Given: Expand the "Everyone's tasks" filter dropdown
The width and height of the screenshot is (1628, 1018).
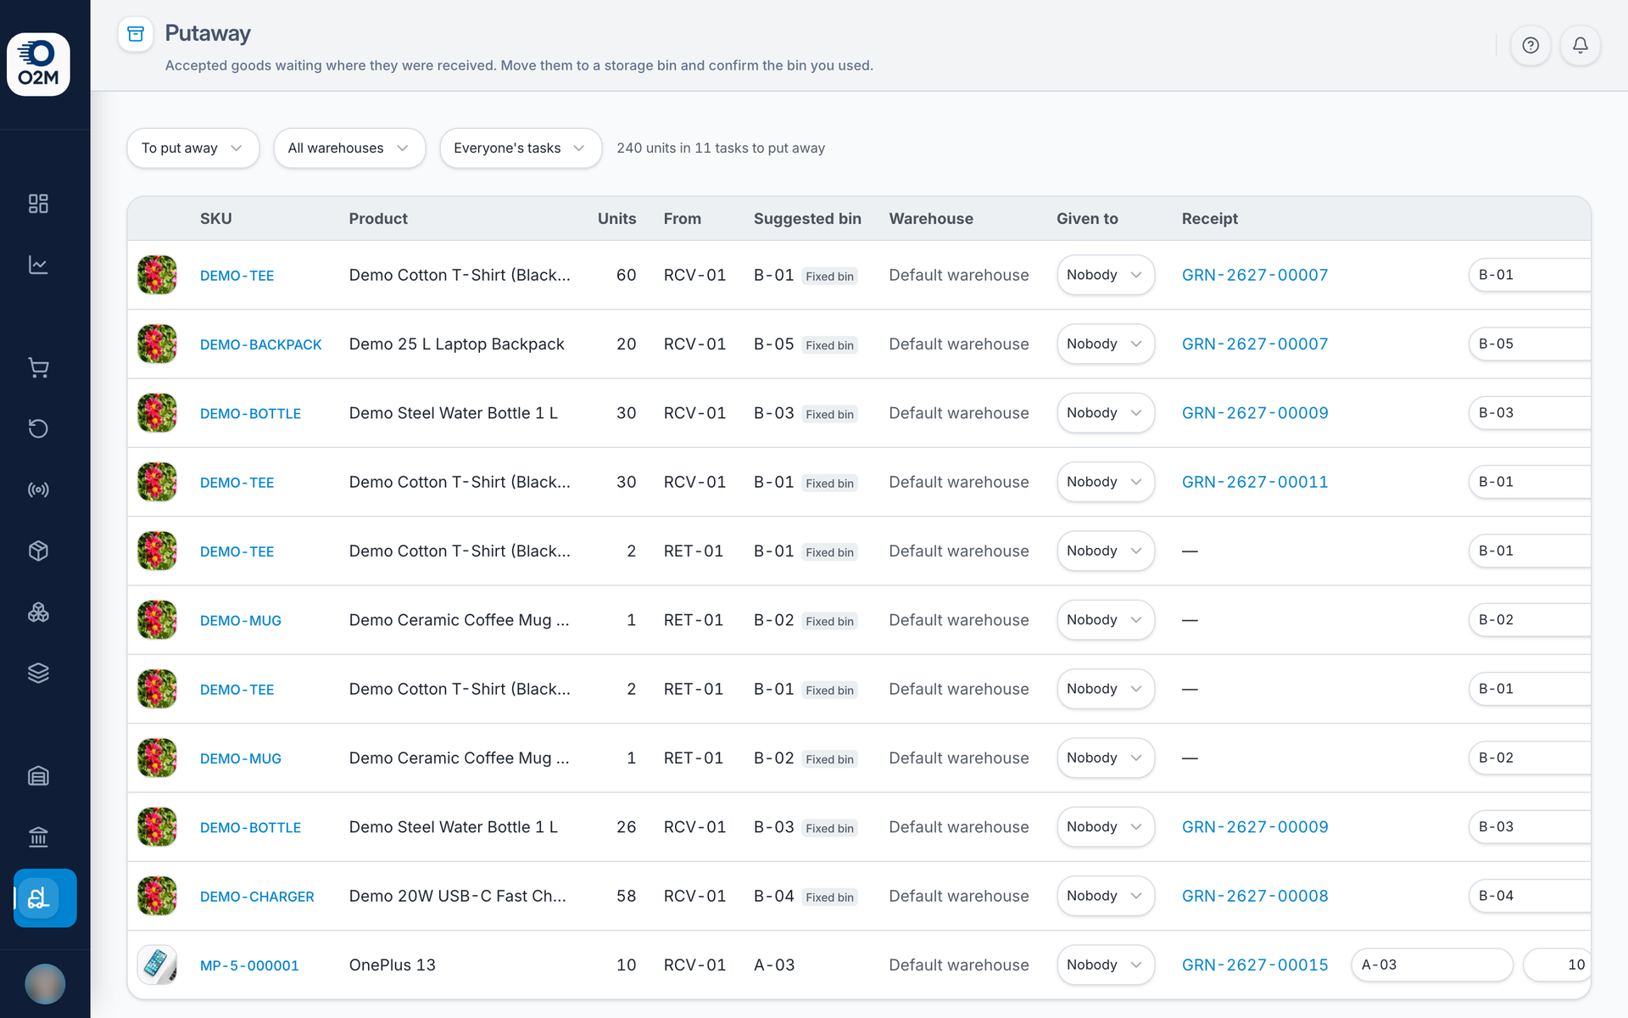Looking at the screenshot, I should 521,148.
